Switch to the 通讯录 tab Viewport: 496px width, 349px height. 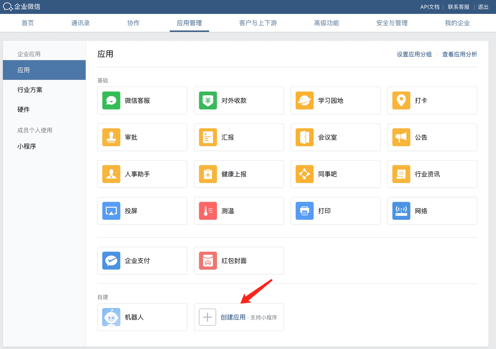[81, 23]
